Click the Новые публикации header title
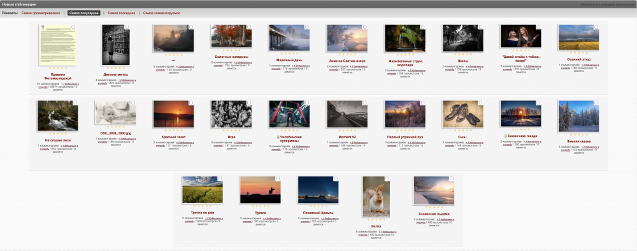 [19, 4]
